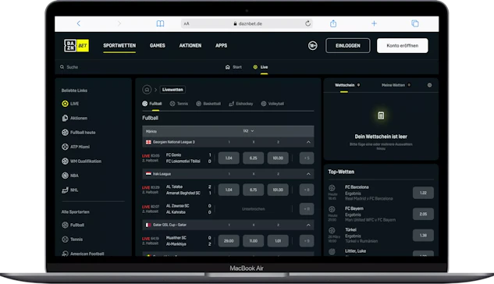Viewport: 494px width, 284px height.
Task: Select the Tennis sport tab
Action: (179, 104)
